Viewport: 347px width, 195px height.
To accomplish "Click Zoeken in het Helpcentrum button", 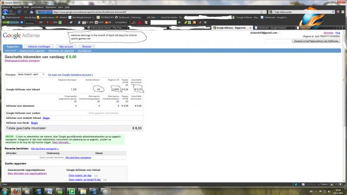I will click(x=316, y=41).
